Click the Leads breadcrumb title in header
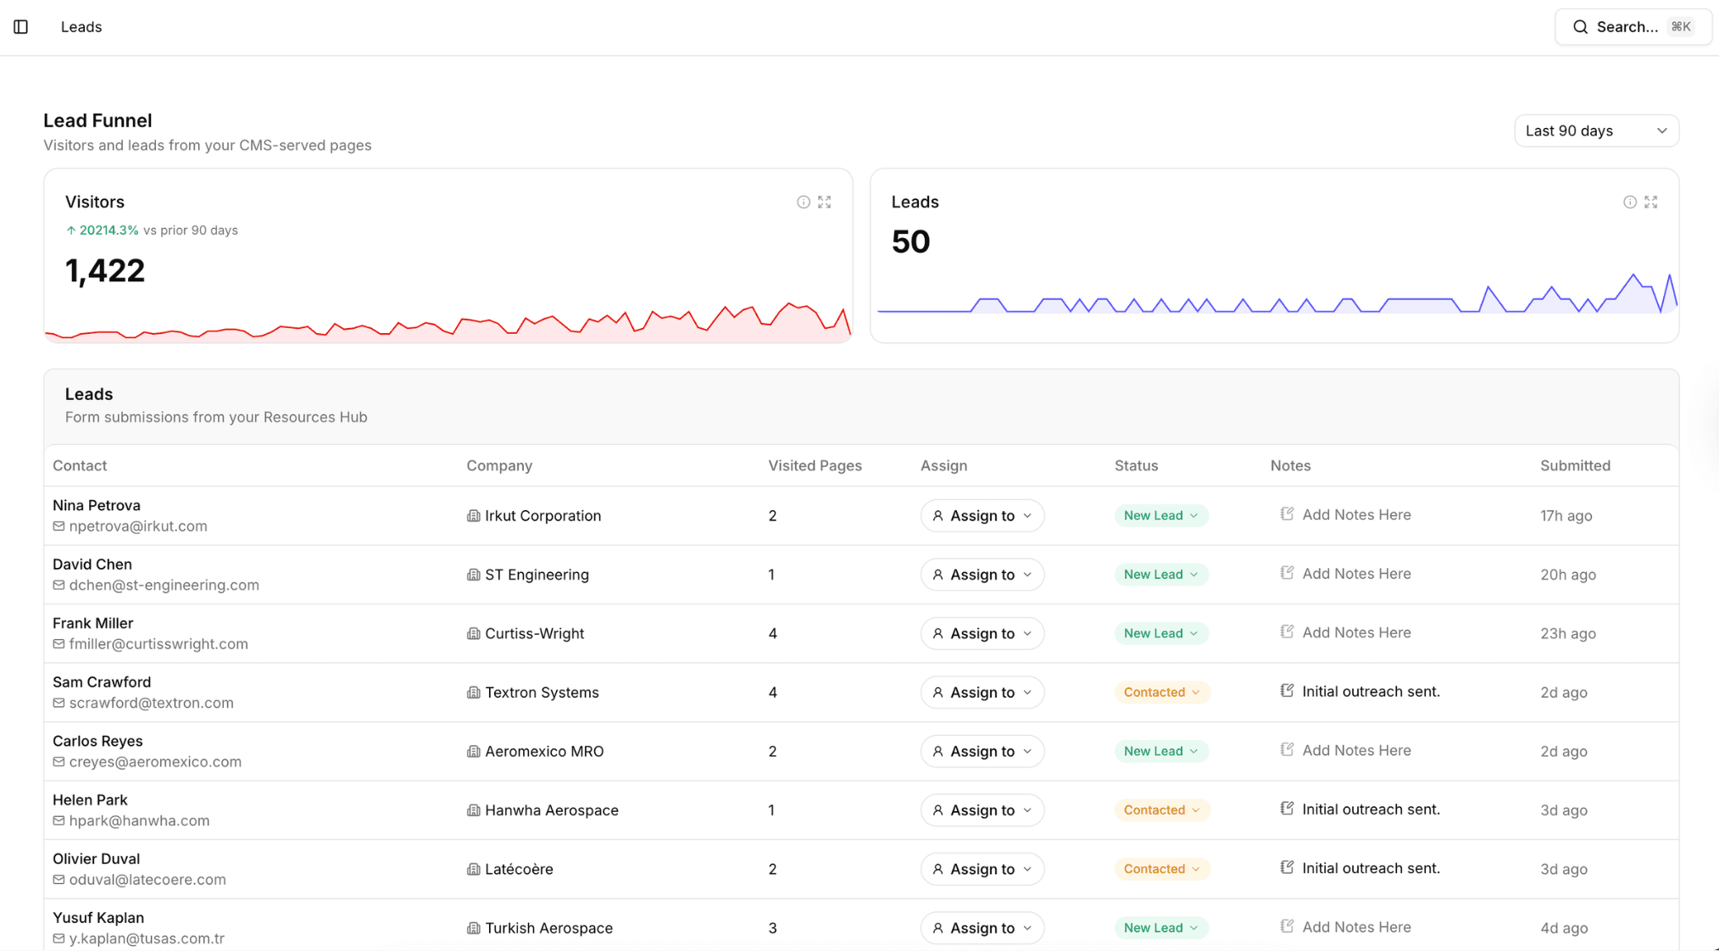Viewport: 1719px width, 951px height. pos(81,27)
